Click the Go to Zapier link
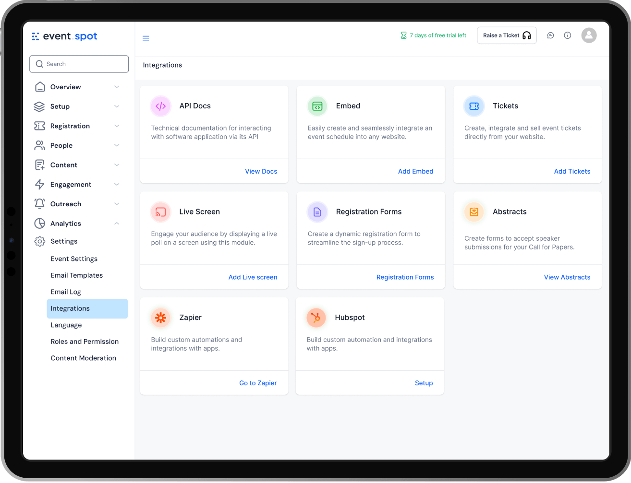The image size is (631, 483). click(x=258, y=383)
